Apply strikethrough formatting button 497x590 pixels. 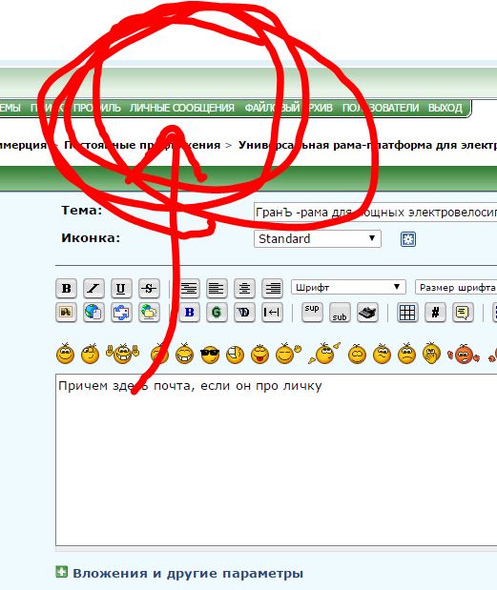149,288
